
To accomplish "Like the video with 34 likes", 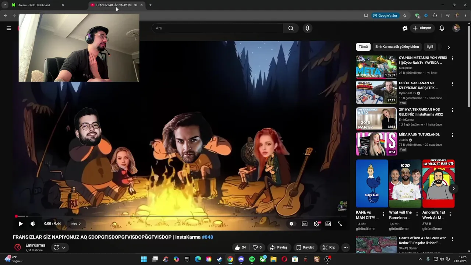I will [x=240, y=247].
